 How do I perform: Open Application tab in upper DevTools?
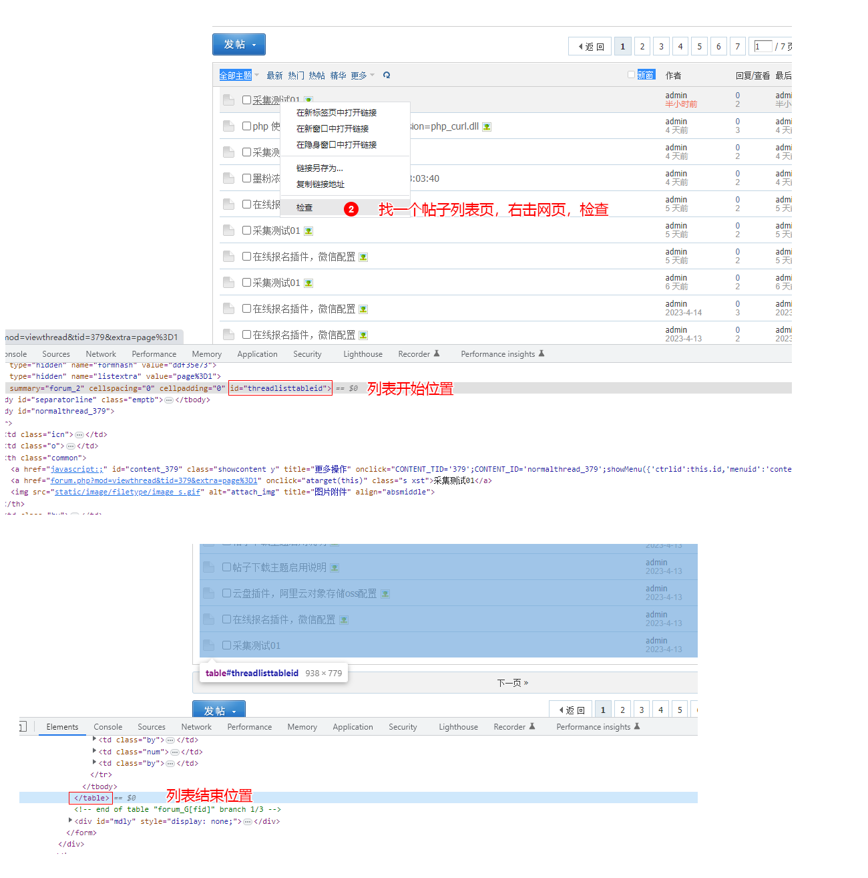click(x=257, y=354)
